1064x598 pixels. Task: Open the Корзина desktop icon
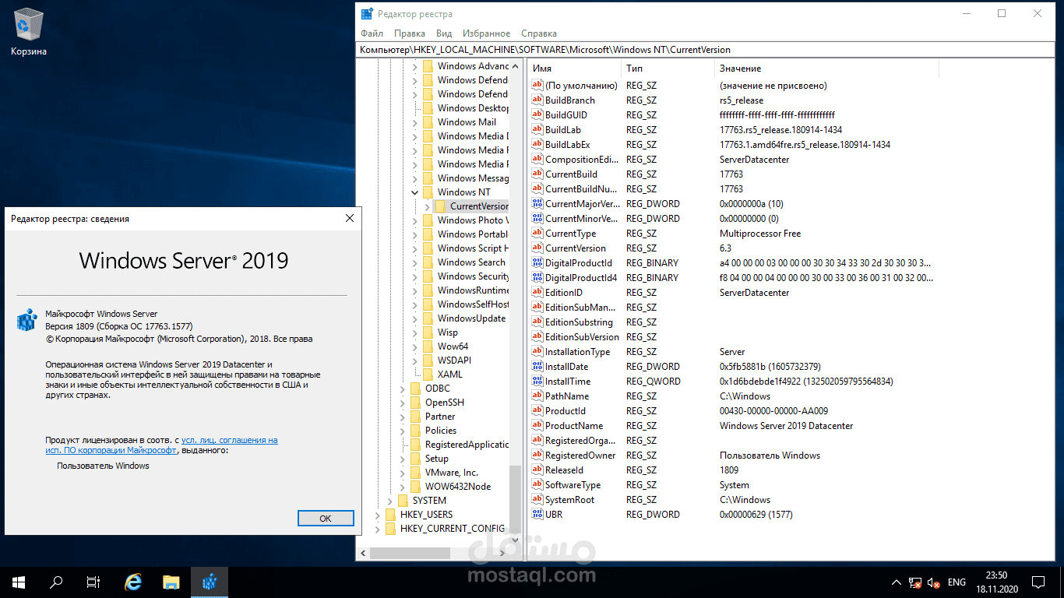pyautogui.click(x=29, y=23)
